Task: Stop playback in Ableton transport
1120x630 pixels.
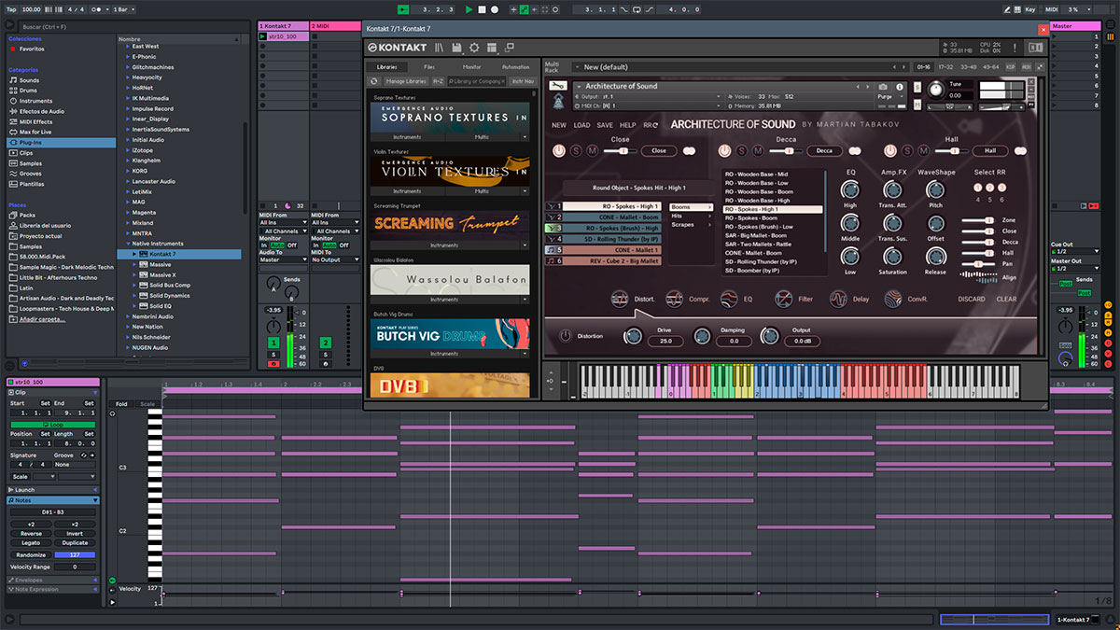Action: coord(482,9)
